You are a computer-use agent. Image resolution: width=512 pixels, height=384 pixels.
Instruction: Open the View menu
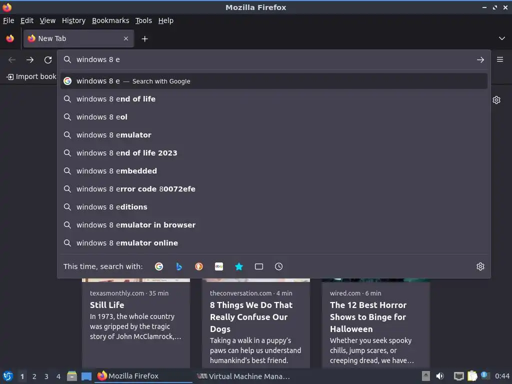click(x=47, y=20)
